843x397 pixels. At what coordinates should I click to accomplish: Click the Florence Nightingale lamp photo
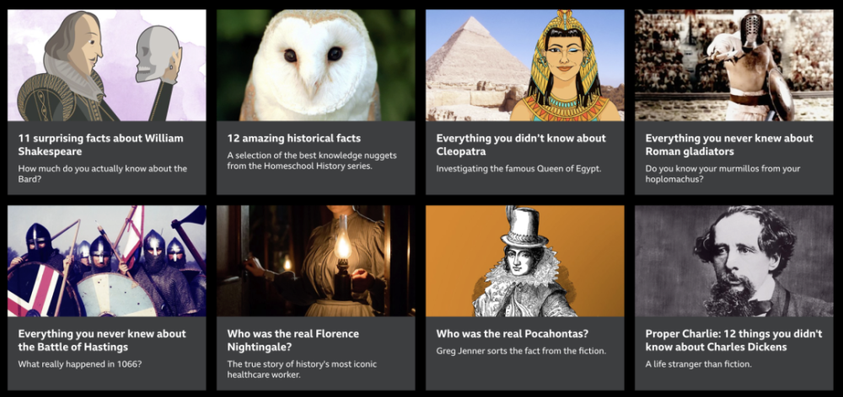(315, 261)
